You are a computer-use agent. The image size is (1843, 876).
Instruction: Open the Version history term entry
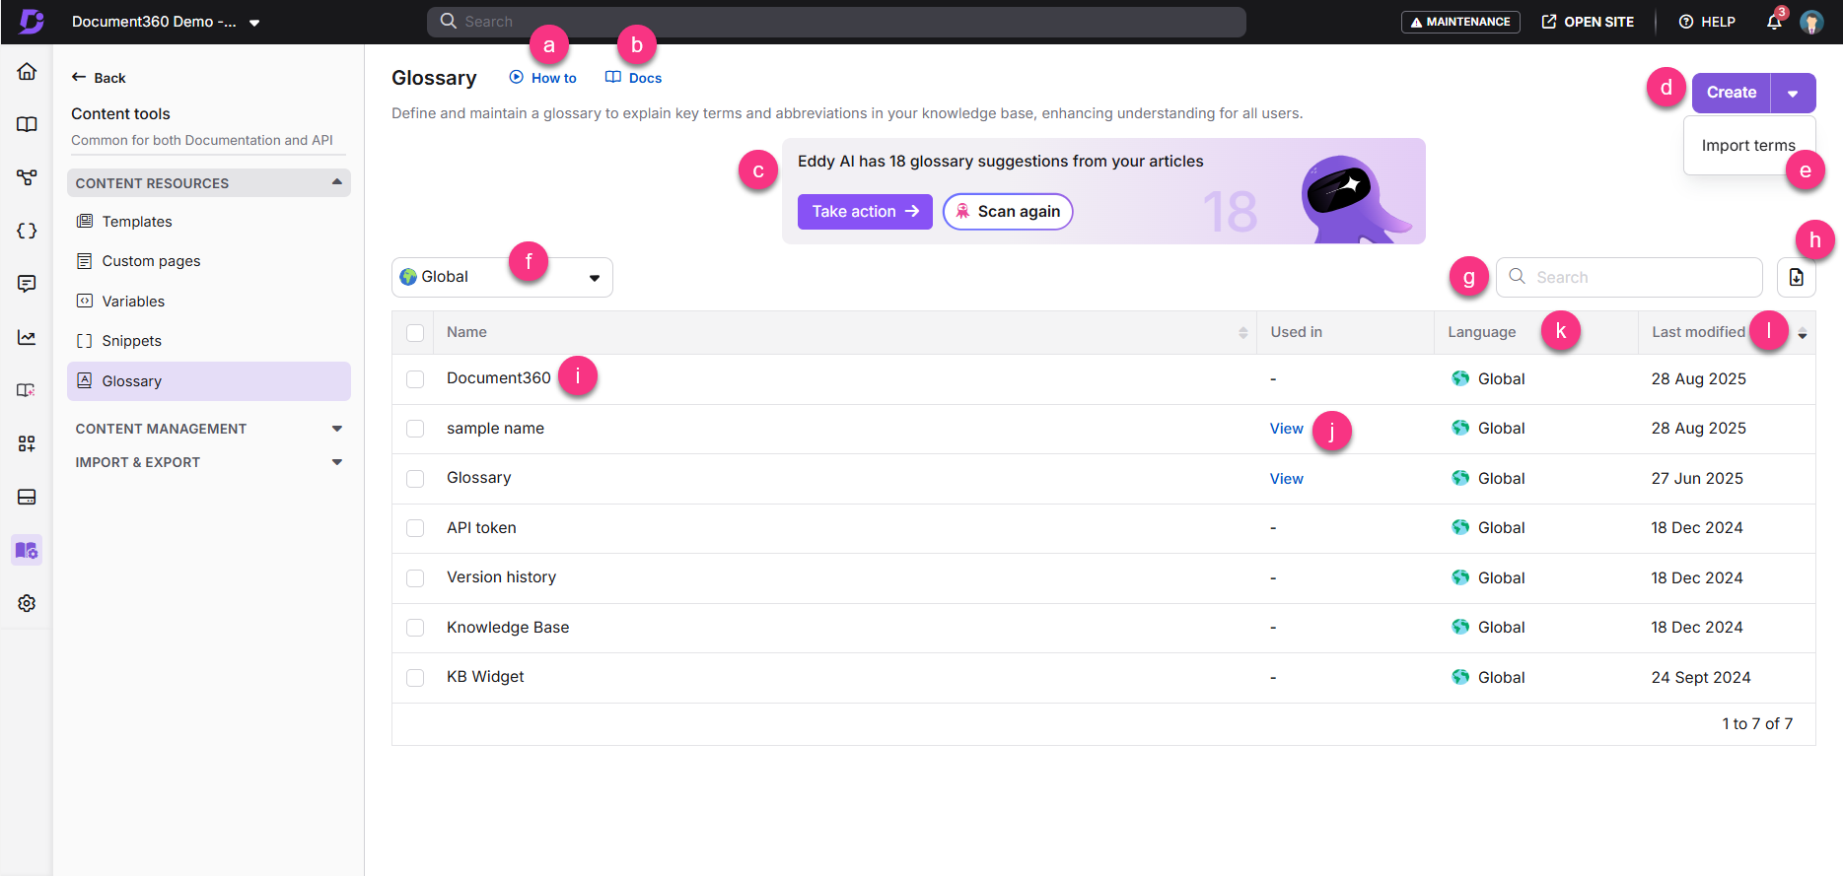click(x=501, y=577)
